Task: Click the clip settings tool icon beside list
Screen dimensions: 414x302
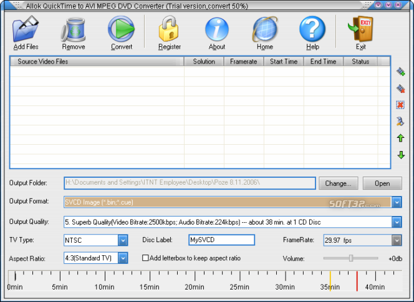Action: click(400, 121)
